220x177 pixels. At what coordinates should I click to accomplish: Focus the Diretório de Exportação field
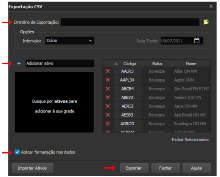[x=130, y=22]
